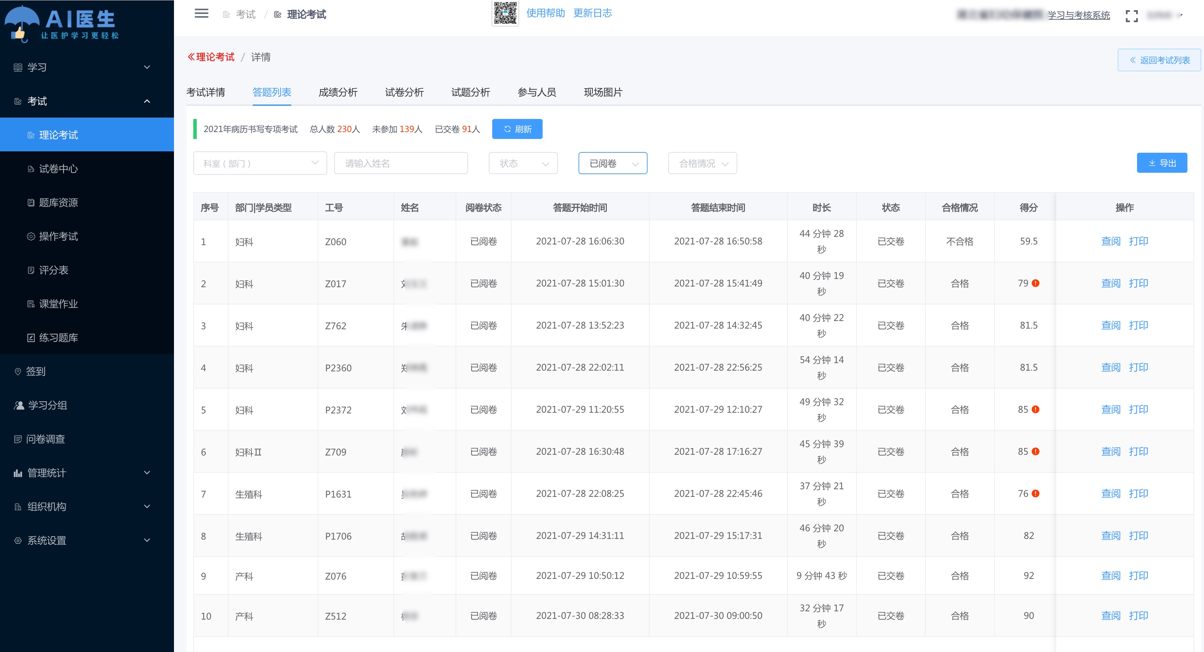Click 查阅 for the P1706 row
This screenshot has width=1204, height=652.
[x=1110, y=535]
